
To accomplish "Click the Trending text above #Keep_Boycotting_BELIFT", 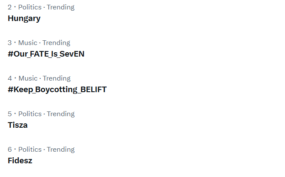I will (x=56, y=78).
